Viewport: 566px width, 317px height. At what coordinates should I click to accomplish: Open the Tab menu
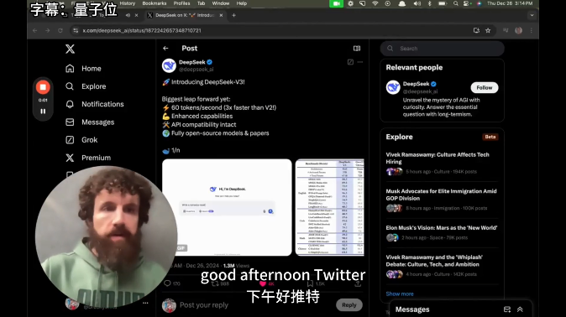[x=201, y=3]
